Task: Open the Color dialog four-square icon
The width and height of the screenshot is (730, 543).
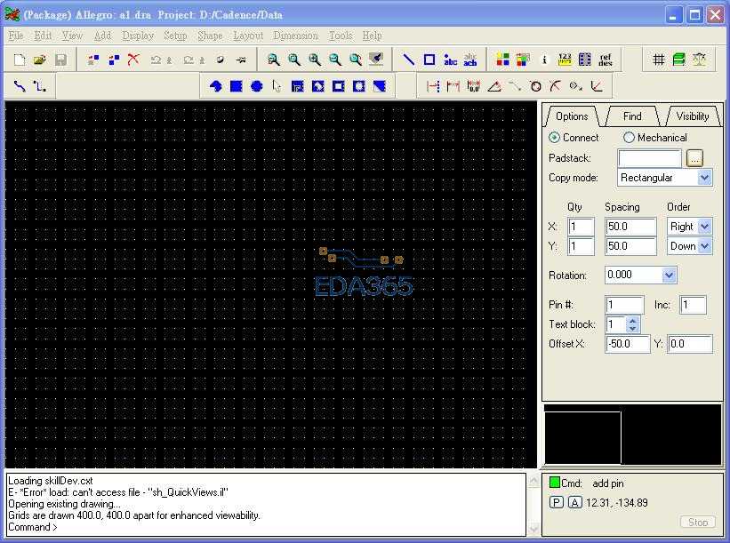Action: click(502, 60)
